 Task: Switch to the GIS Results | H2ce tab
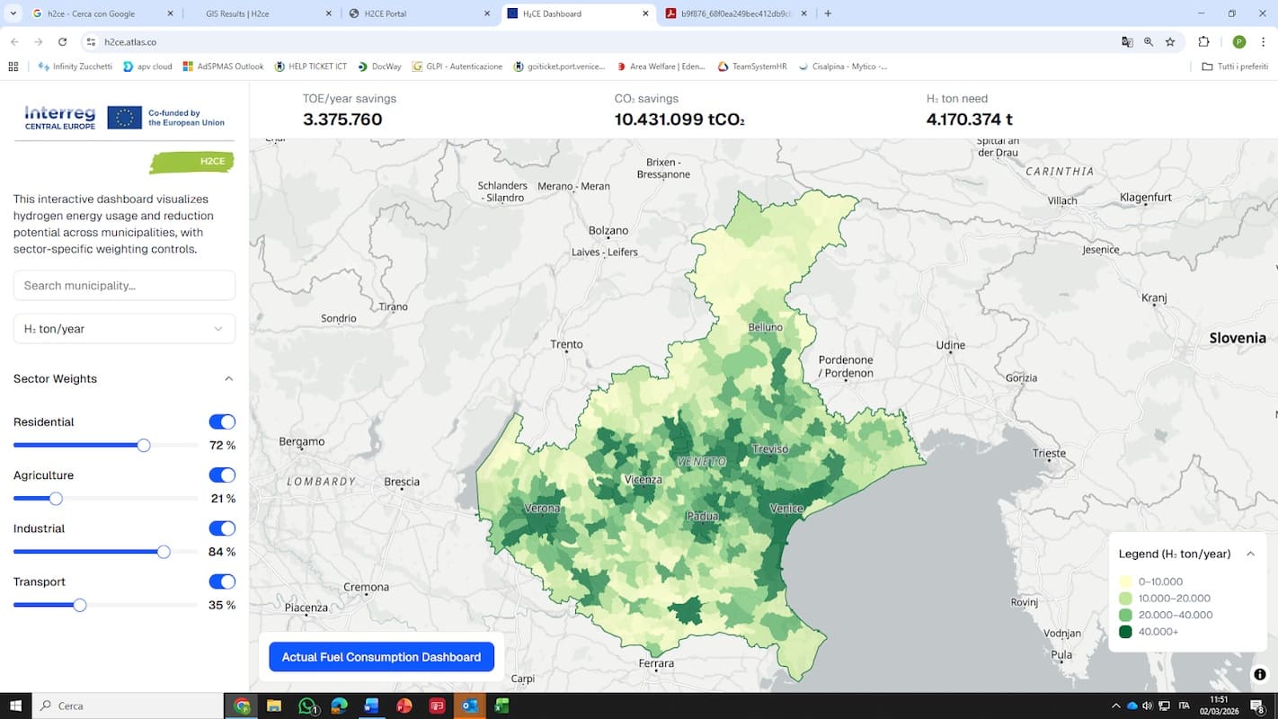pyautogui.click(x=261, y=13)
